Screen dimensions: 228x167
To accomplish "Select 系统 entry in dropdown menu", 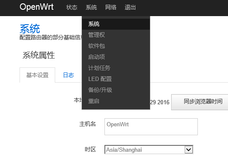I will [116, 24].
